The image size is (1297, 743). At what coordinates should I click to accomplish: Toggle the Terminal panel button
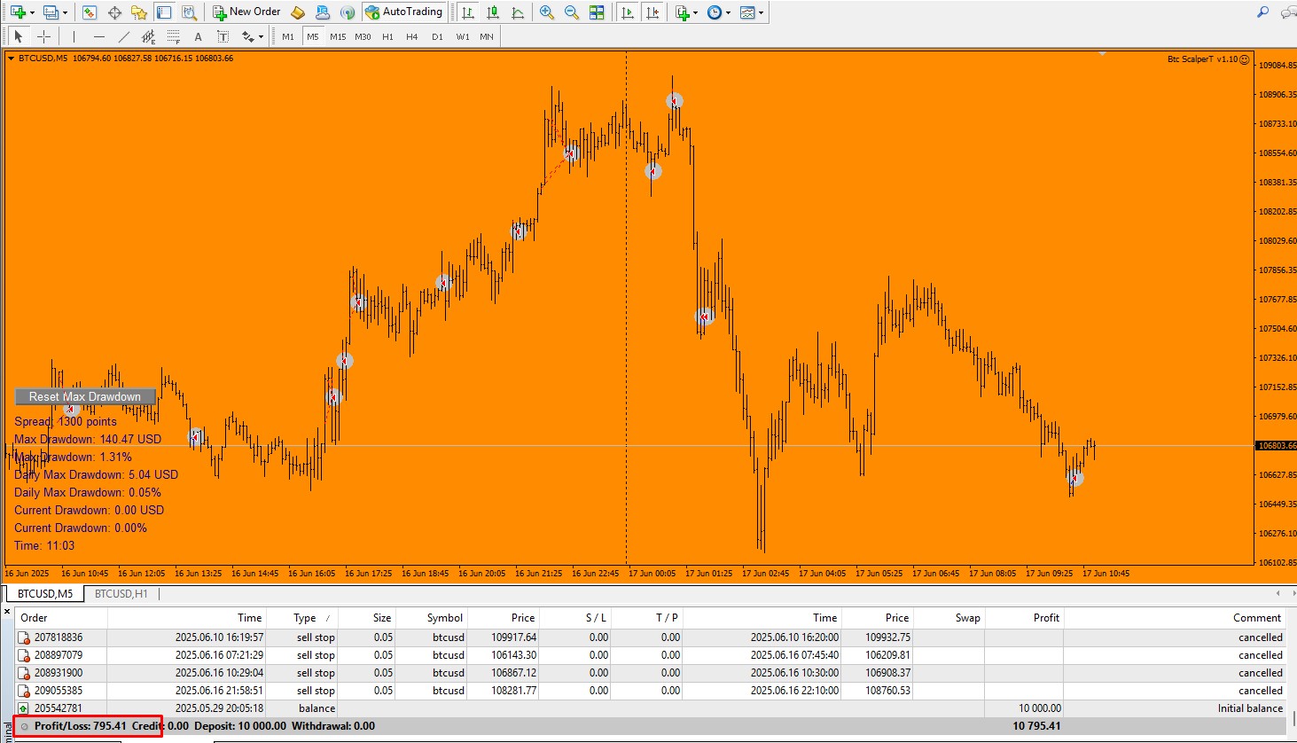164,12
